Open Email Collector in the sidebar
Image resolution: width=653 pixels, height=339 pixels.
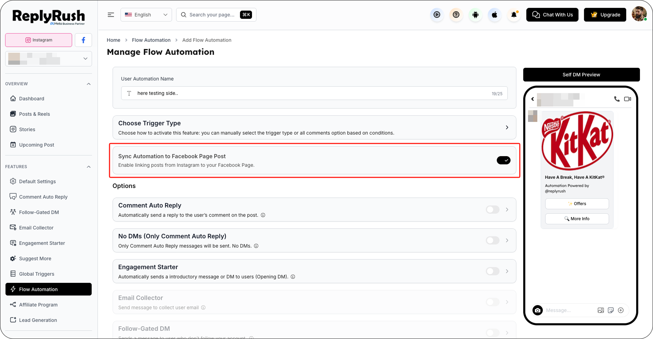(x=49, y=228)
